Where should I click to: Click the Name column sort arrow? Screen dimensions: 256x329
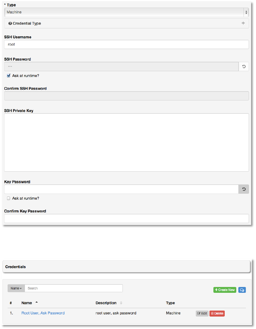(37, 303)
